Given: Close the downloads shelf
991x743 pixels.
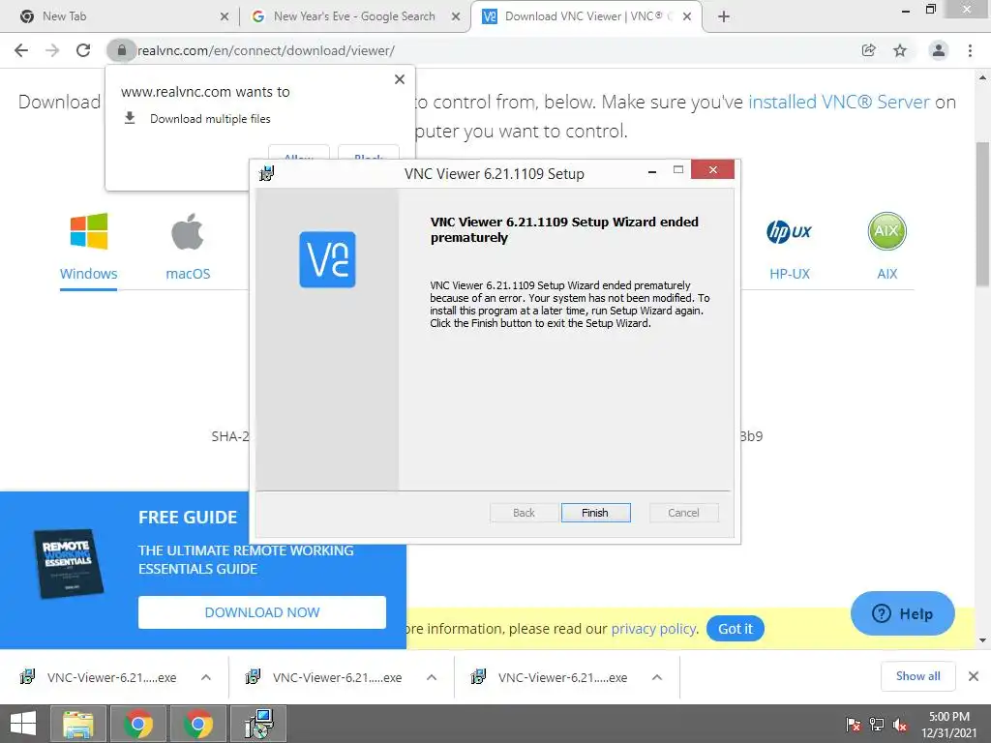Looking at the screenshot, I should tap(974, 676).
